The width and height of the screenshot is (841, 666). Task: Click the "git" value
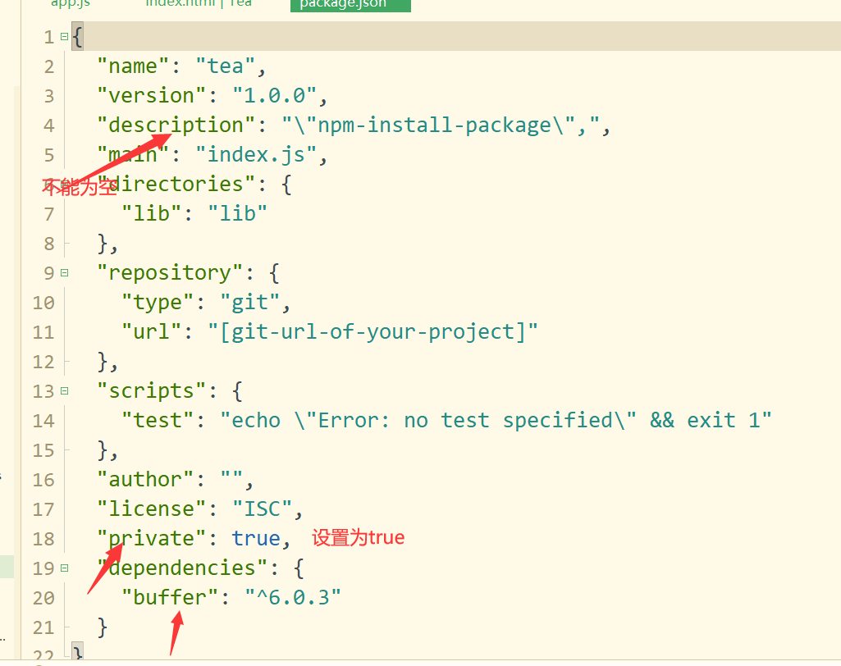[x=250, y=303]
